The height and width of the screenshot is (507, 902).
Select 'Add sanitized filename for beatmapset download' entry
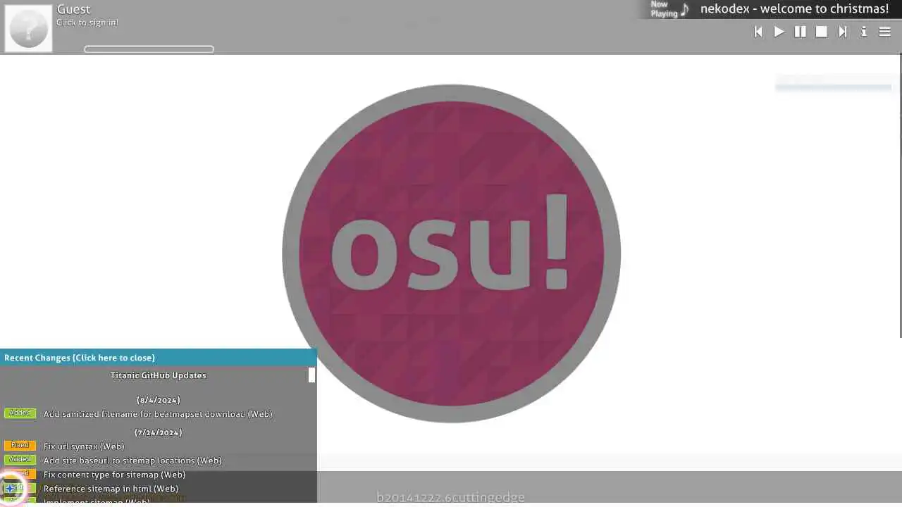click(x=158, y=414)
